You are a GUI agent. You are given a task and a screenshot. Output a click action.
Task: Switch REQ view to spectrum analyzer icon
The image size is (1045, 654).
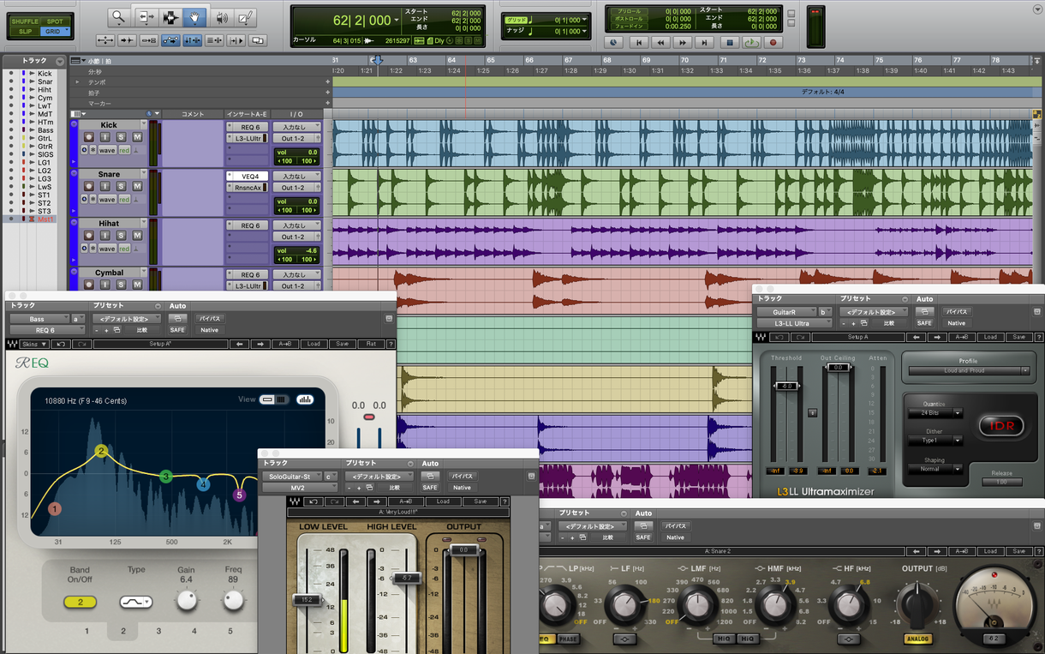coord(305,399)
